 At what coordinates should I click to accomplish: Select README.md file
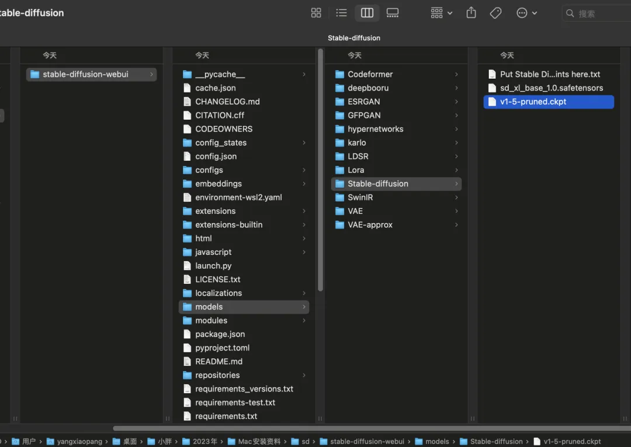pos(244,362)
